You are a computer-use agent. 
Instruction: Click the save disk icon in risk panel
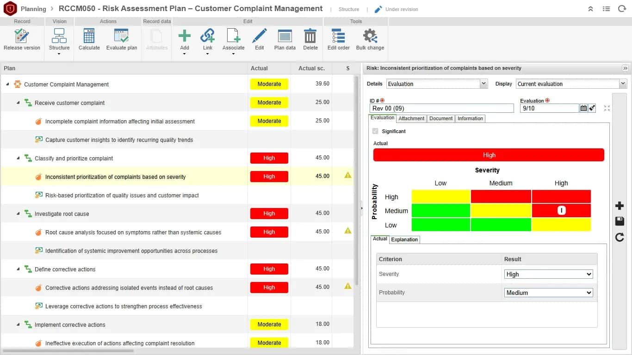(x=620, y=221)
